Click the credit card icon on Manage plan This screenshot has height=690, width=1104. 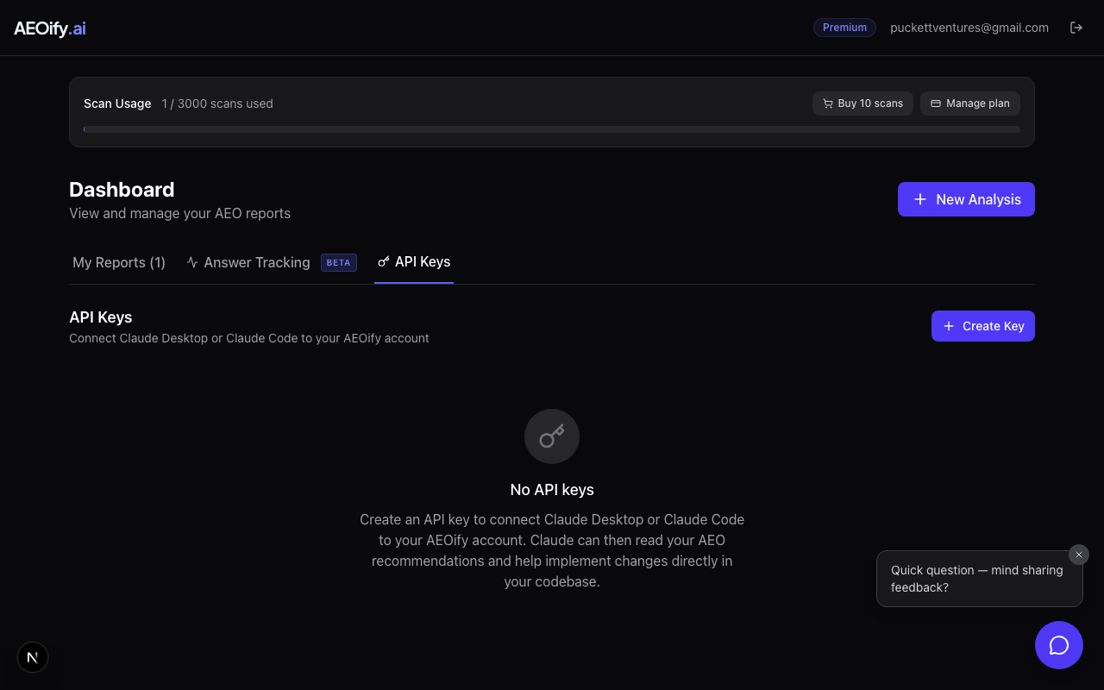(x=935, y=103)
